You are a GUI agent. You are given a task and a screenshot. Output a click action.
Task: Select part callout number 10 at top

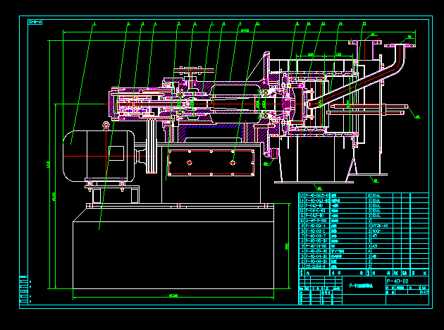coord(257,24)
